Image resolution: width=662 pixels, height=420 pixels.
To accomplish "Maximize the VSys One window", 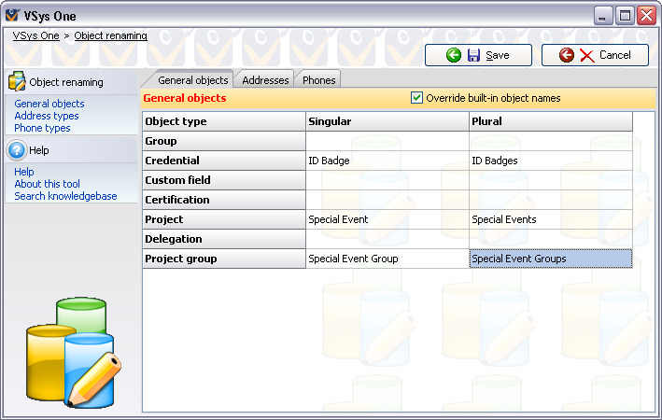I will point(625,16).
